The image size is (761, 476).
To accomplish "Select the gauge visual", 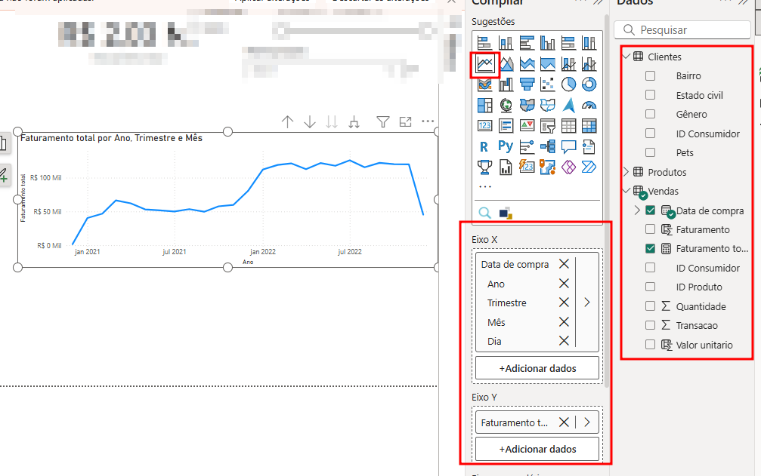I will pyautogui.click(x=589, y=105).
